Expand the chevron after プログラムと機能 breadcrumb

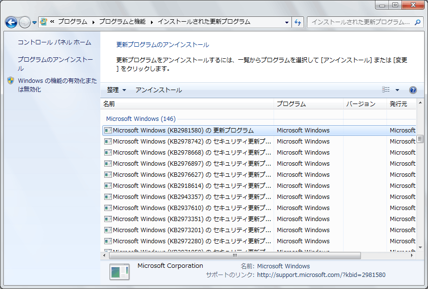[x=152, y=22]
